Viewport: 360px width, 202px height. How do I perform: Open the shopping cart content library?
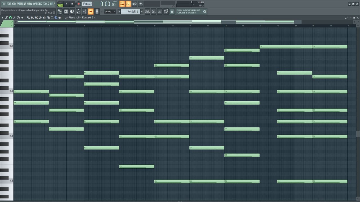pos(172,12)
